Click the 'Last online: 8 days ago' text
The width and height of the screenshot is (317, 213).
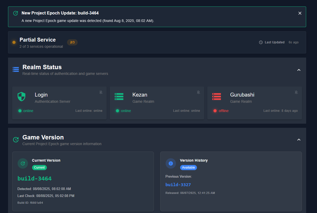pyautogui.click(x=281, y=111)
